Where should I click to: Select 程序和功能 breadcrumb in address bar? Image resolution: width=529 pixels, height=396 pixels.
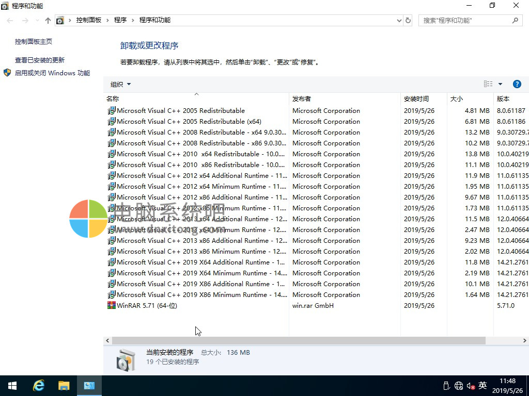(x=155, y=20)
